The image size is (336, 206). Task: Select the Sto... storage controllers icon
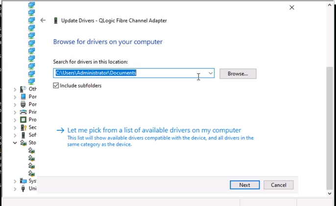click(23, 143)
